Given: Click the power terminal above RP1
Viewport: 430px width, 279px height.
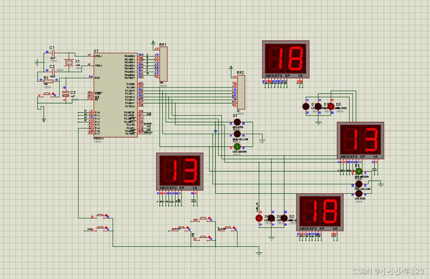Looking at the screenshot, I should click(x=153, y=43).
